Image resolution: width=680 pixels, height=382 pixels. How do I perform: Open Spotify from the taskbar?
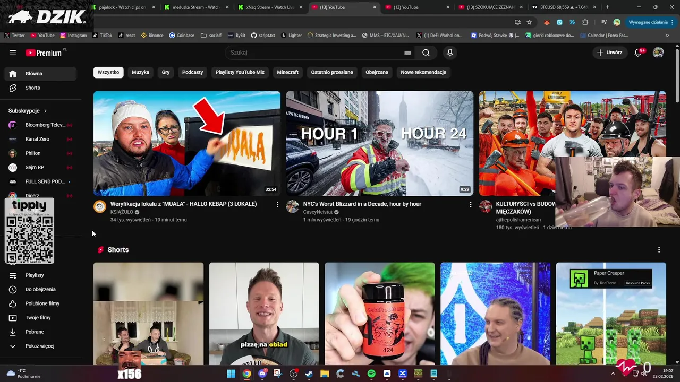click(x=371, y=374)
